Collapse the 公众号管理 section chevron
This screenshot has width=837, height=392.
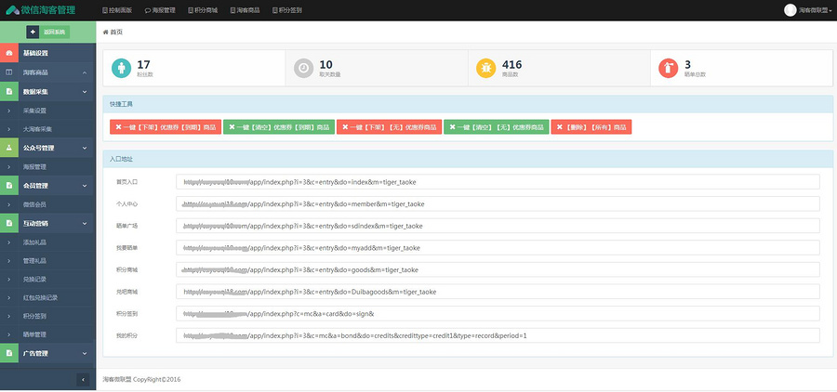[x=85, y=148]
